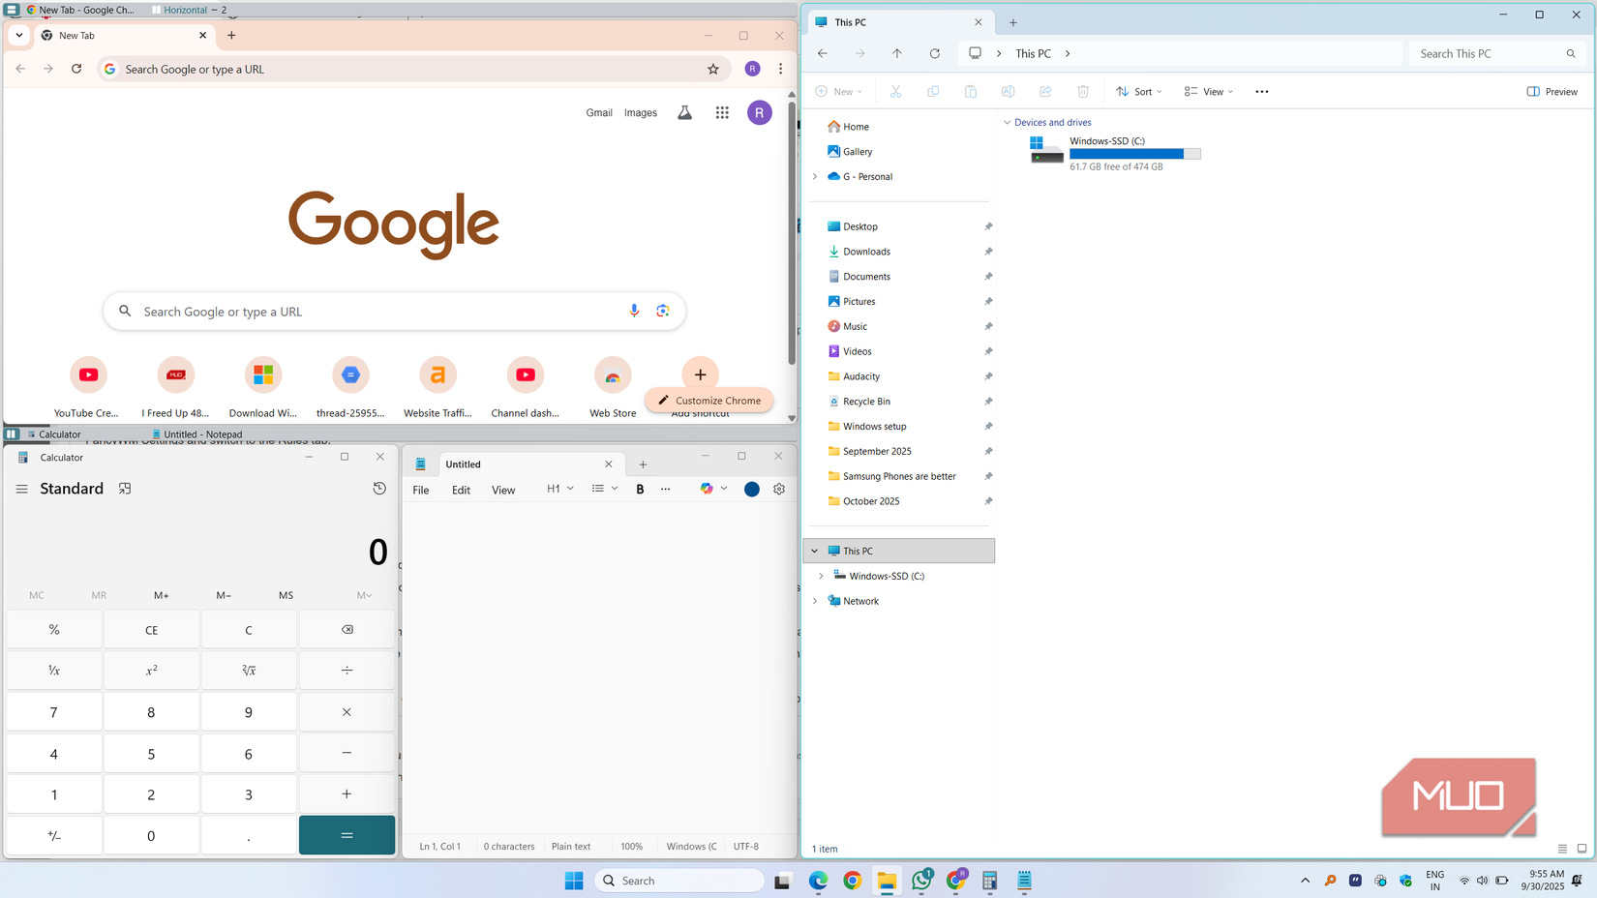Cut files using the scissors icon
This screenshot has width=1597, height=898.
(895, 91)
